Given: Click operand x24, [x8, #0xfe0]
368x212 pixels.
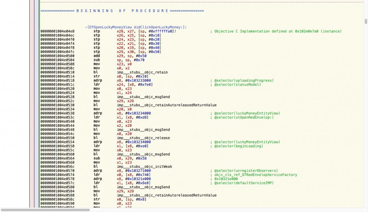Looking at the screenshot, I should 135,85.
